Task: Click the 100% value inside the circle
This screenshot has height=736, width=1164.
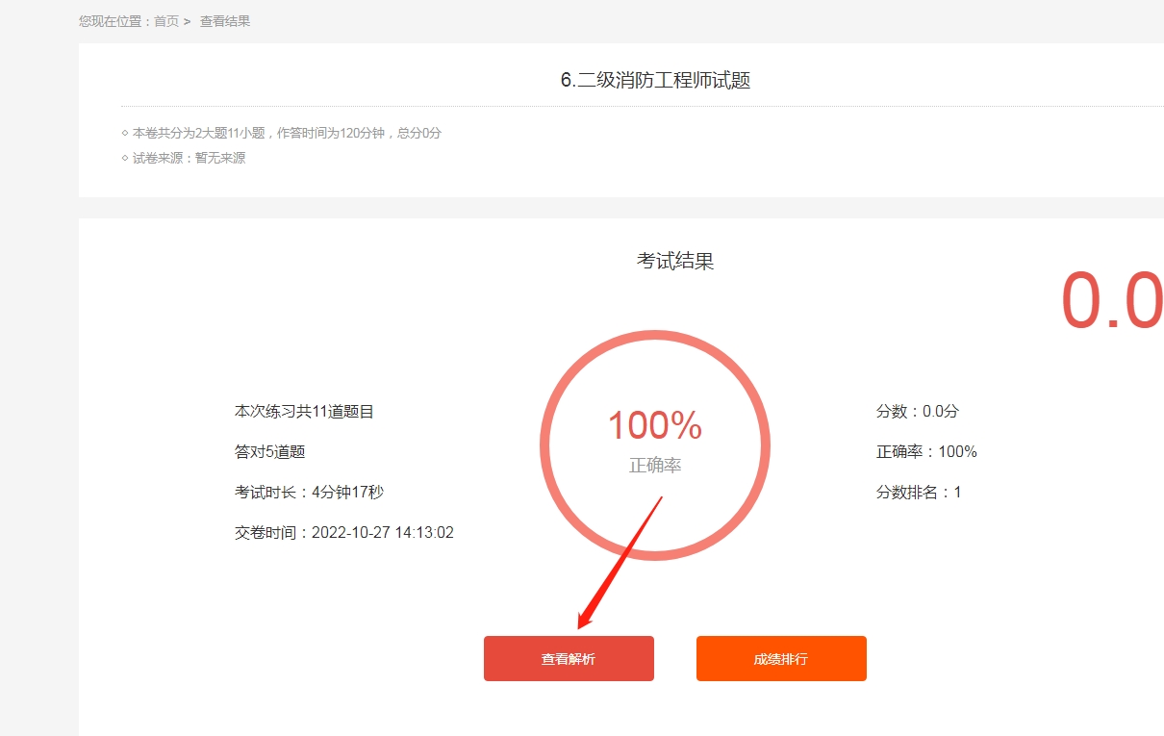Action: (x=655, y=425)
